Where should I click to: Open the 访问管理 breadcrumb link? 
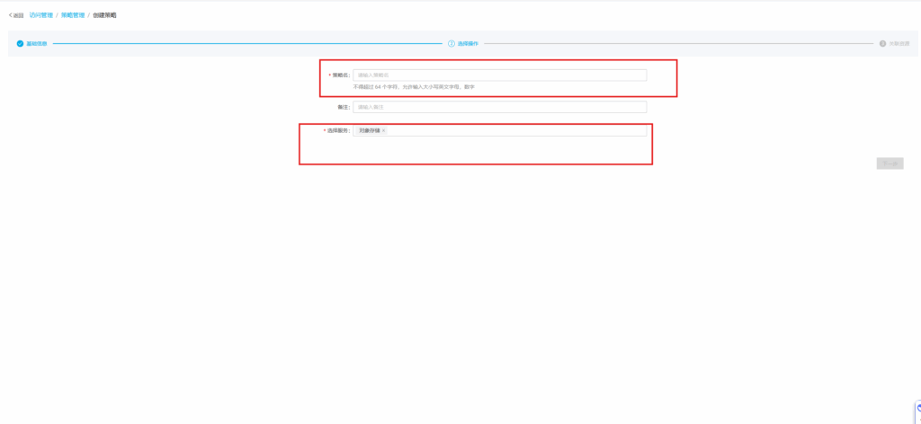point(40,15)
